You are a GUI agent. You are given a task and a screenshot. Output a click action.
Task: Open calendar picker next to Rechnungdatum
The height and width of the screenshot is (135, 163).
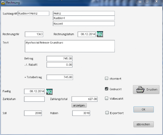tap(100, 34)
